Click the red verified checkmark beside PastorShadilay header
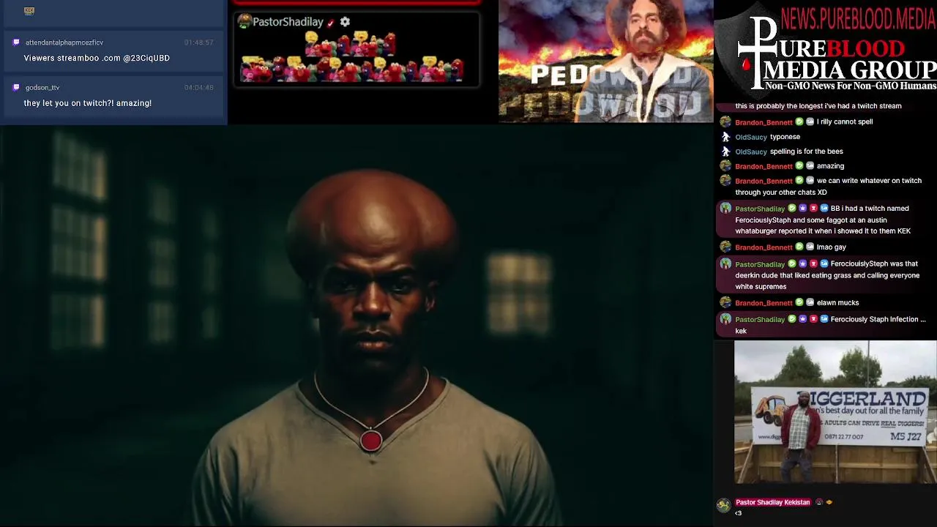This screenshot has width=937, height=527. (331, 23)
